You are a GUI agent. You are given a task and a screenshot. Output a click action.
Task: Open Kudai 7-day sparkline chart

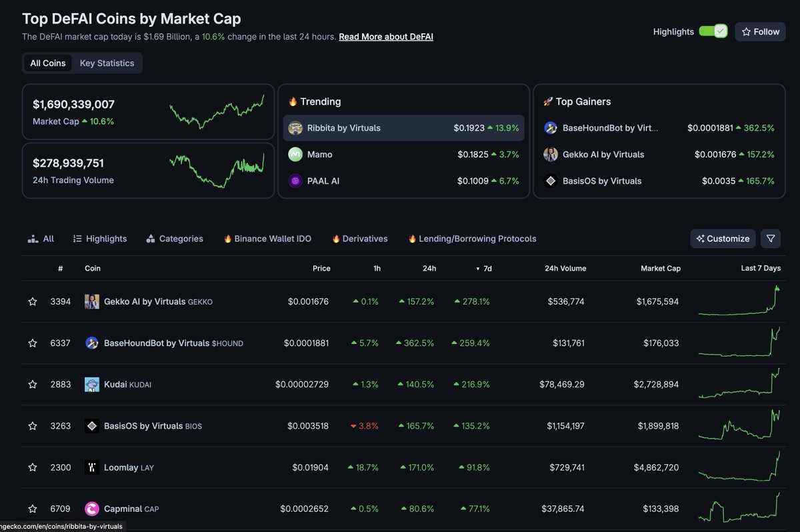coord(739,383)
